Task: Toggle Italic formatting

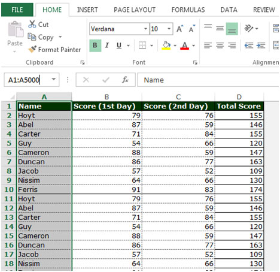Action: click(107, 46)
